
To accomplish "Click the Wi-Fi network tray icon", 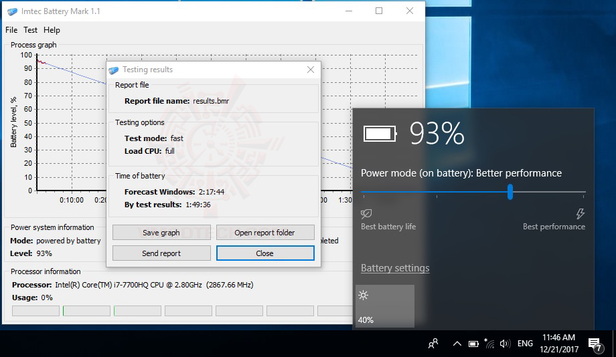I will point(489,344).
